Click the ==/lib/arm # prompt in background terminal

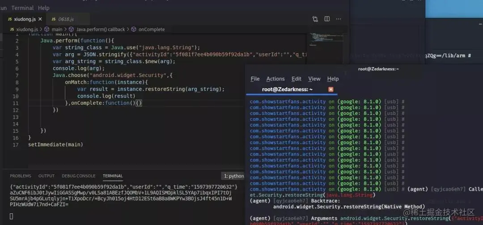click(449, 55)
